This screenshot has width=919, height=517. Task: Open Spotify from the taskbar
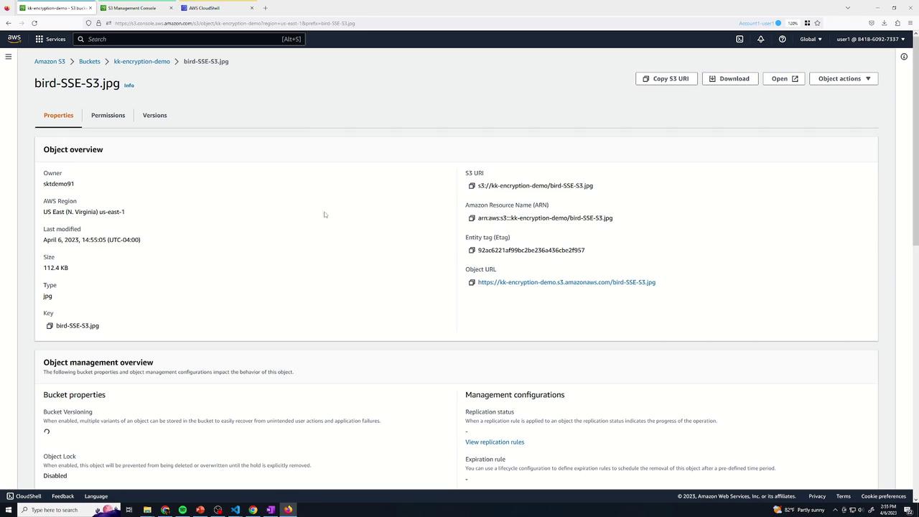click(182, 510)
